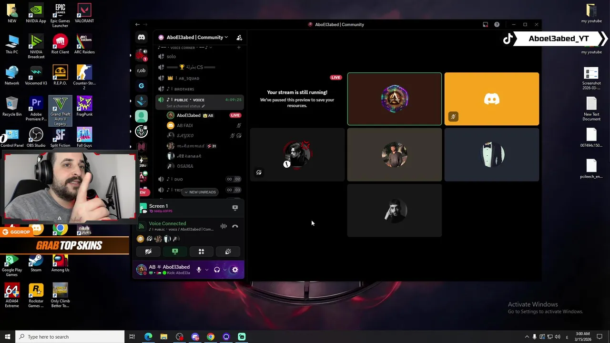This screenshot has height=343, width=610.
Task: Open user settings gear
Action: (x=235, y=270)
